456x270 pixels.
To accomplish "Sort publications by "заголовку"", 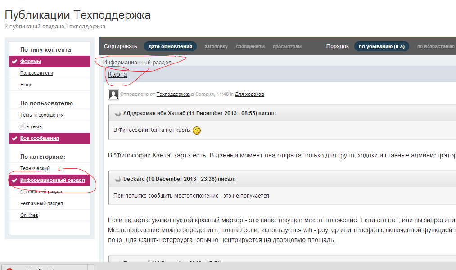I will click(216, 46).
